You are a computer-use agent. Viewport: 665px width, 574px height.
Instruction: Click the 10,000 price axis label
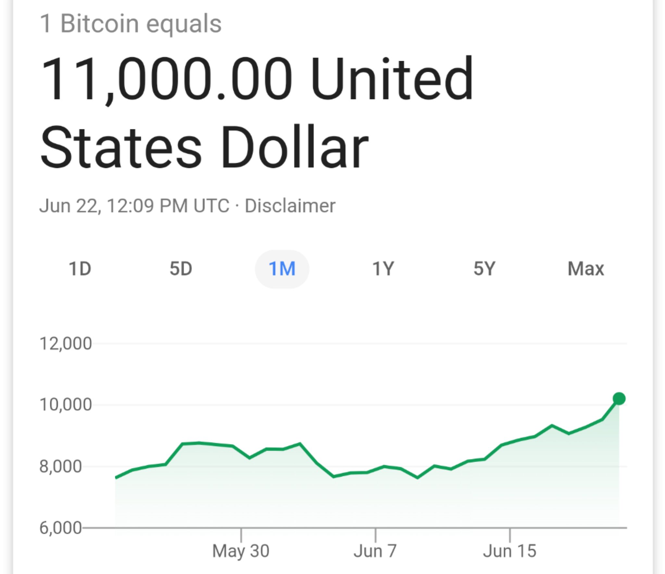click(66, 405)
